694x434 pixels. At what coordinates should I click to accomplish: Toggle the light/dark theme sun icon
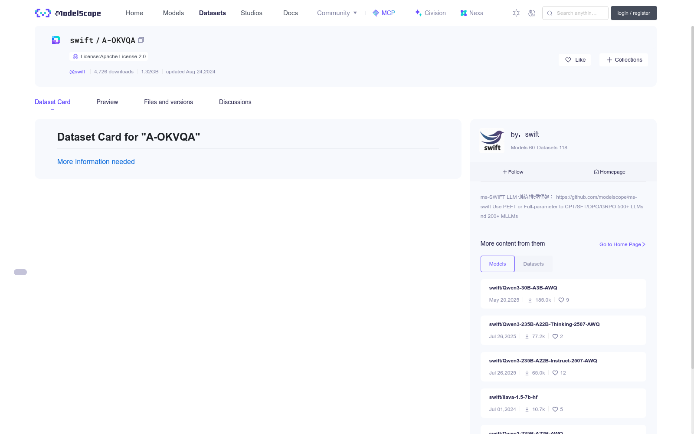(x=516, y=13)
